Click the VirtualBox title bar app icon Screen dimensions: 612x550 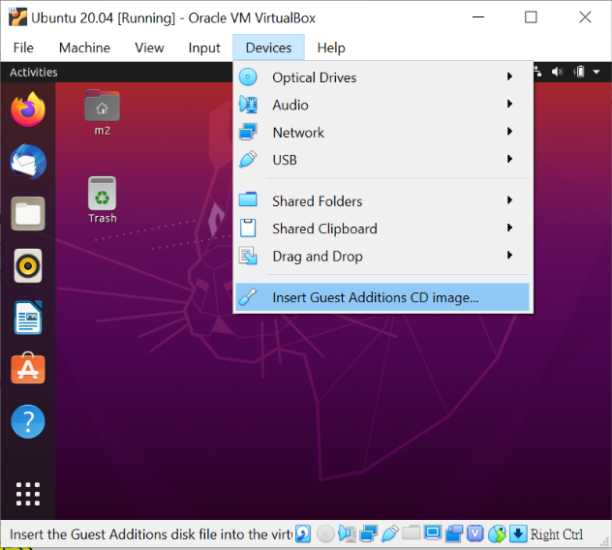pyautogui.click(x=17, y=17)
